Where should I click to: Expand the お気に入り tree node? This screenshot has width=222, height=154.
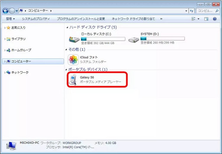pos(5,28)
